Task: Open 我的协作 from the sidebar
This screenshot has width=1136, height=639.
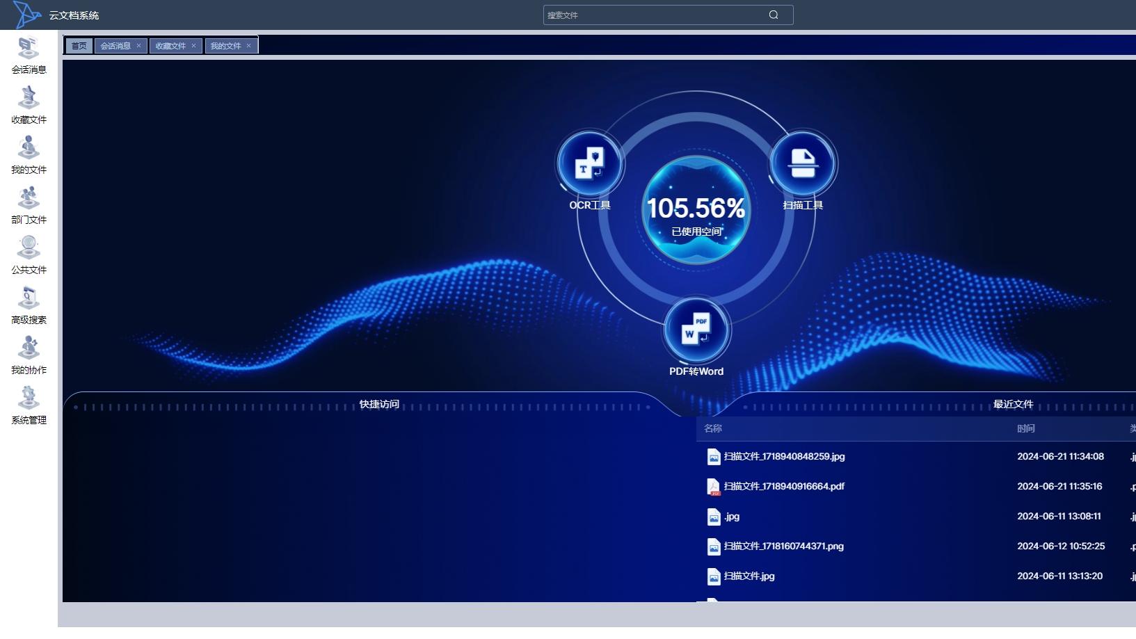Action: [29, 348]
